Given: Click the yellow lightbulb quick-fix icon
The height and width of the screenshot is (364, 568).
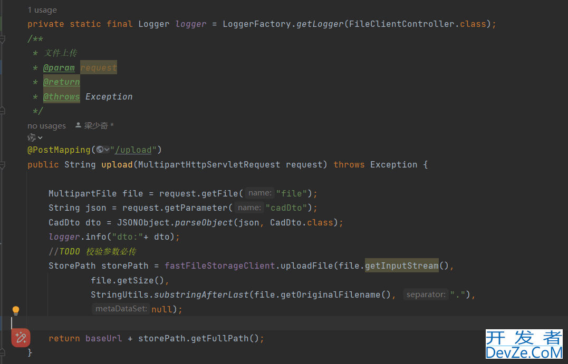Looking at the screenshot, I should click(x=16, y=310).
